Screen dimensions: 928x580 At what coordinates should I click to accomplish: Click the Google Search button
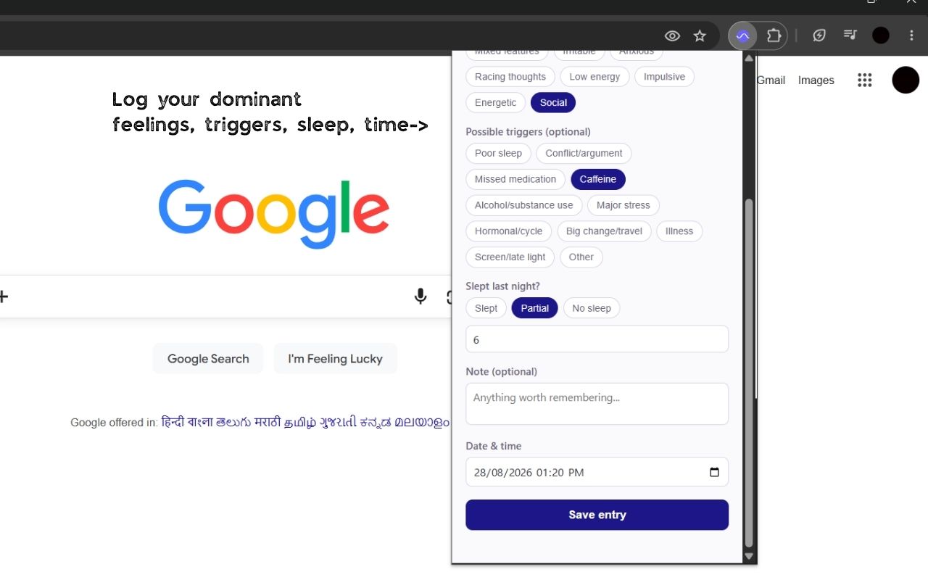click(208, 359)
